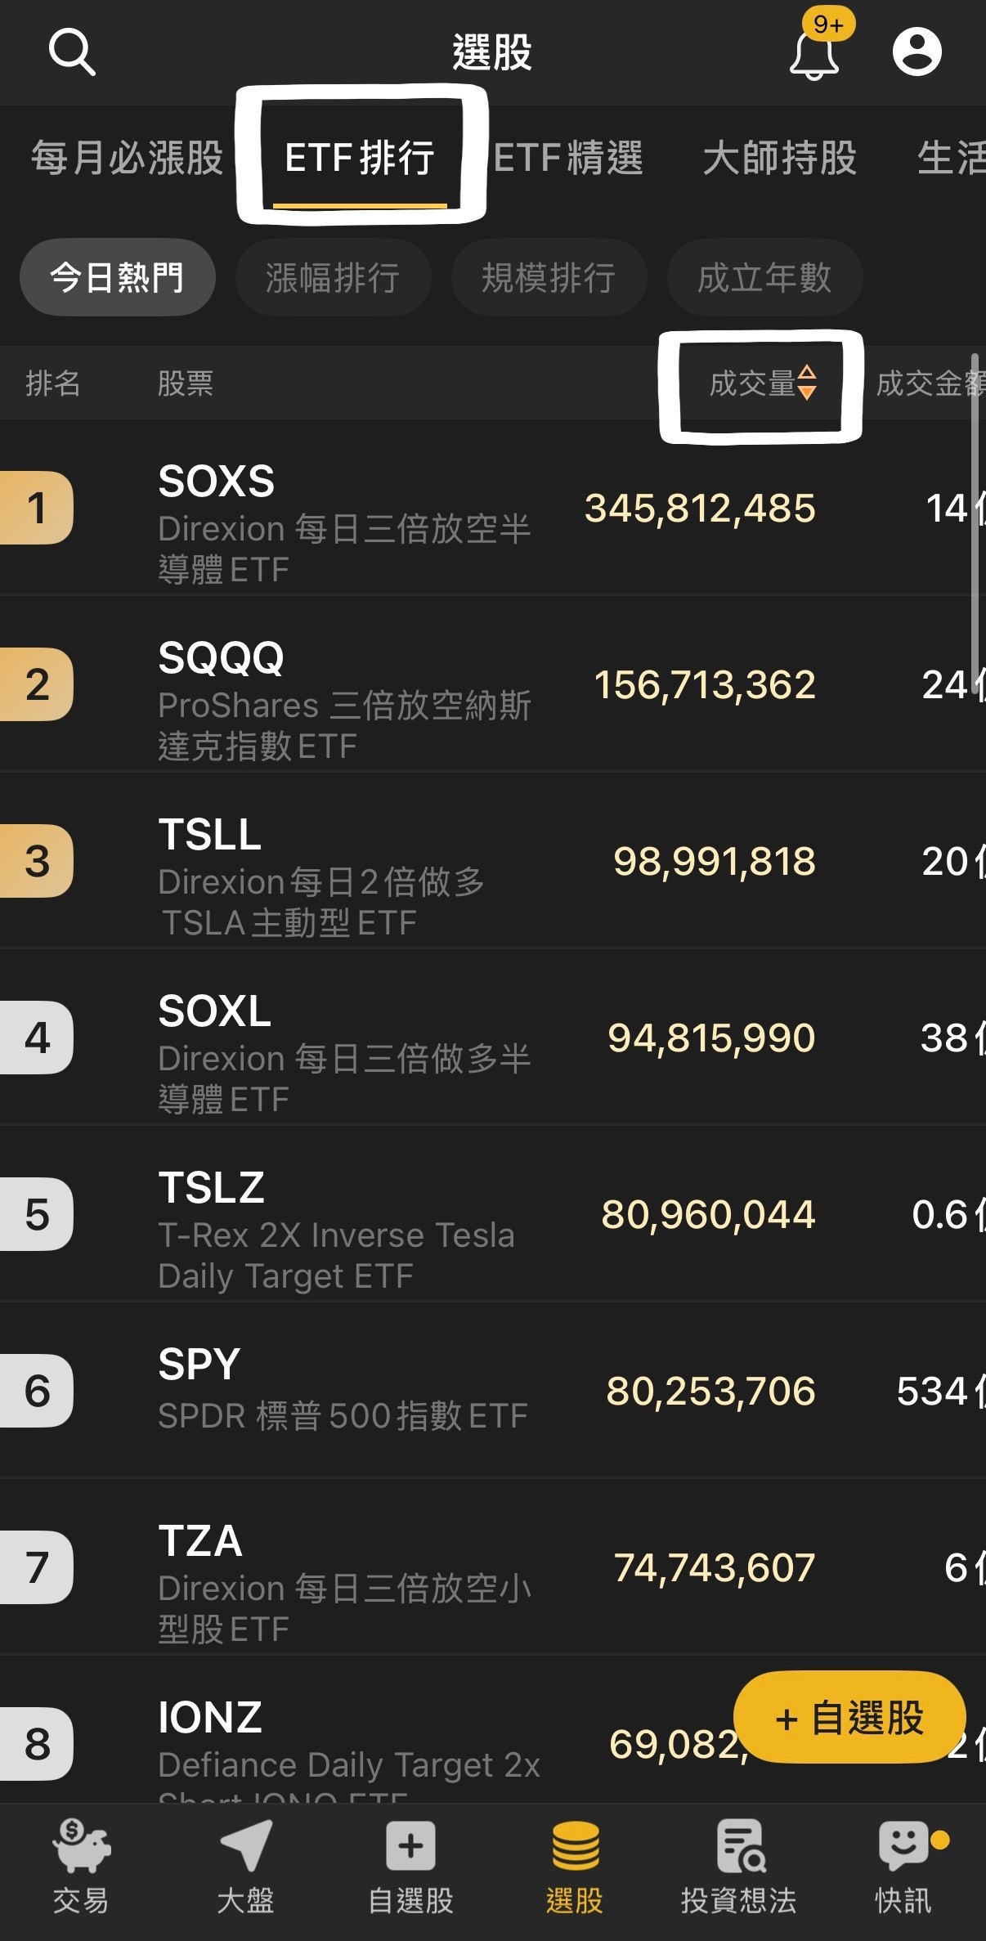Go to 交易 piggy bank icon

[x=81, y=1845]
